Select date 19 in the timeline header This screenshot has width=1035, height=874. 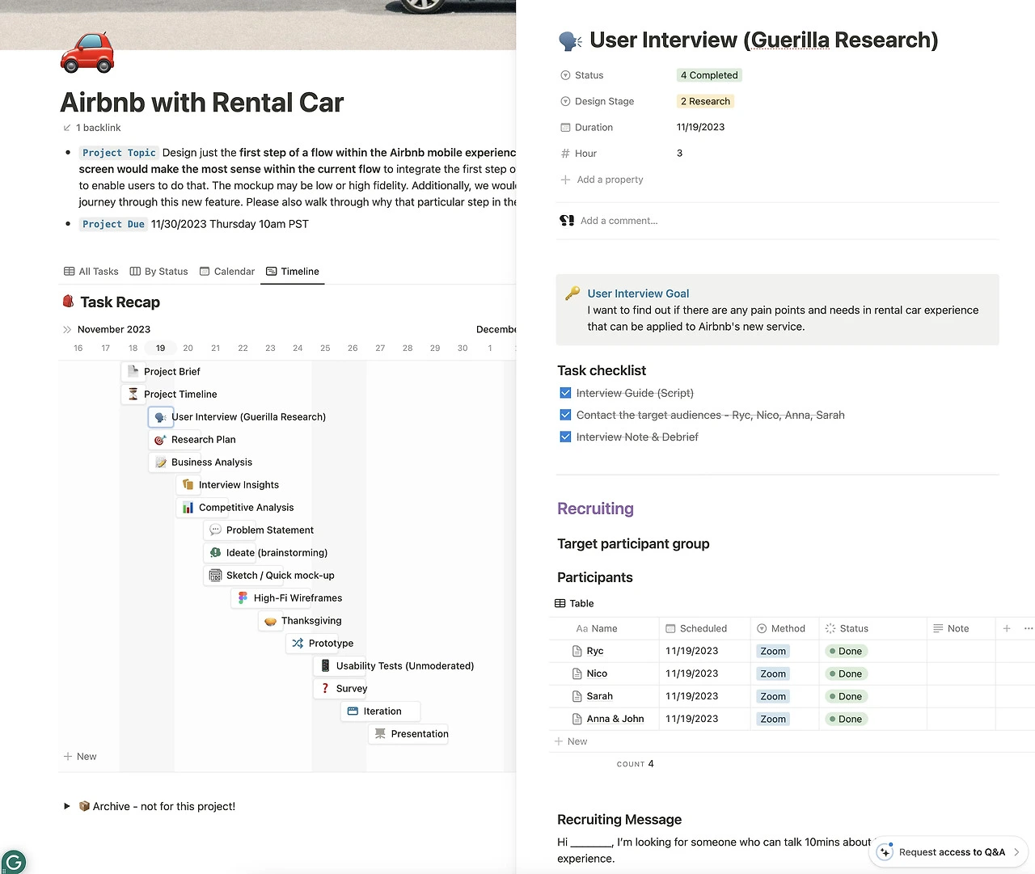point(160,348)
